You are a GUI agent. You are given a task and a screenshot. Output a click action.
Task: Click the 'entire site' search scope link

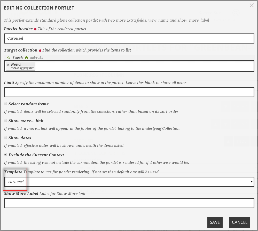pyautogui.click(x=36, y=58)
